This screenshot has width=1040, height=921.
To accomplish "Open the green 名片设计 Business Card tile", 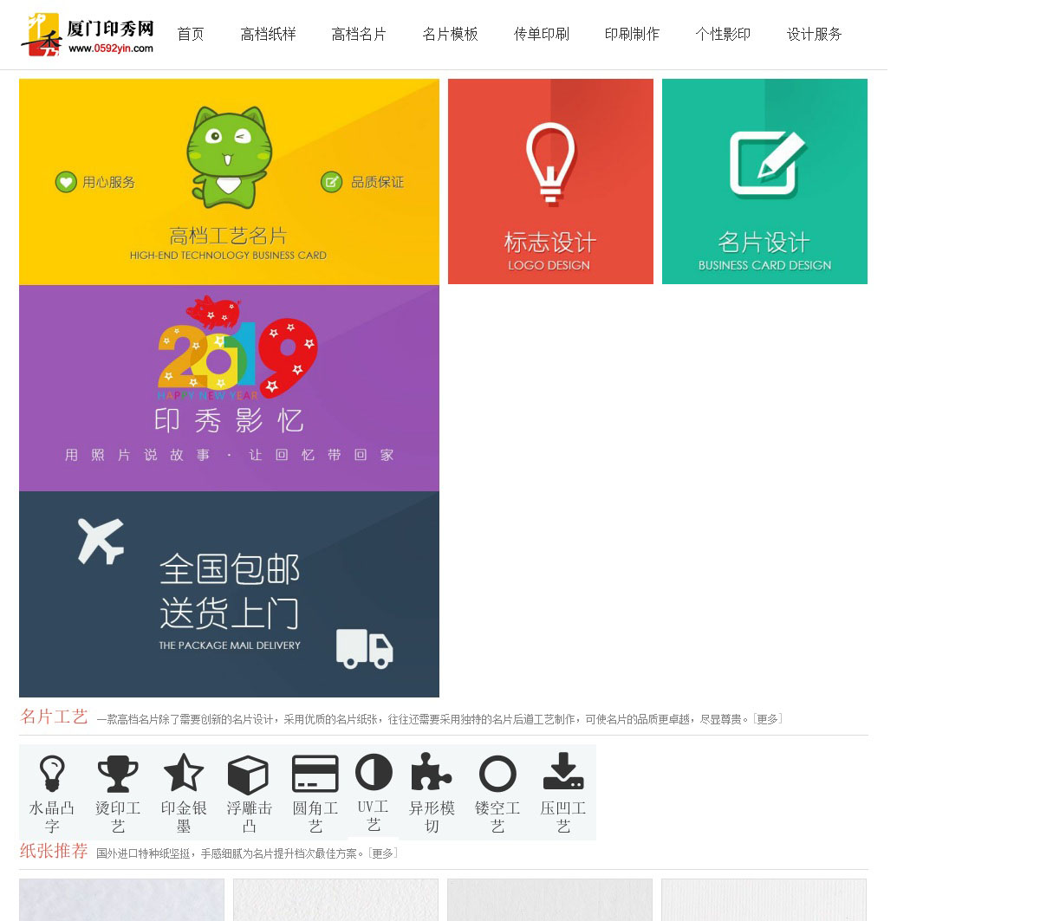I will 764,181.
